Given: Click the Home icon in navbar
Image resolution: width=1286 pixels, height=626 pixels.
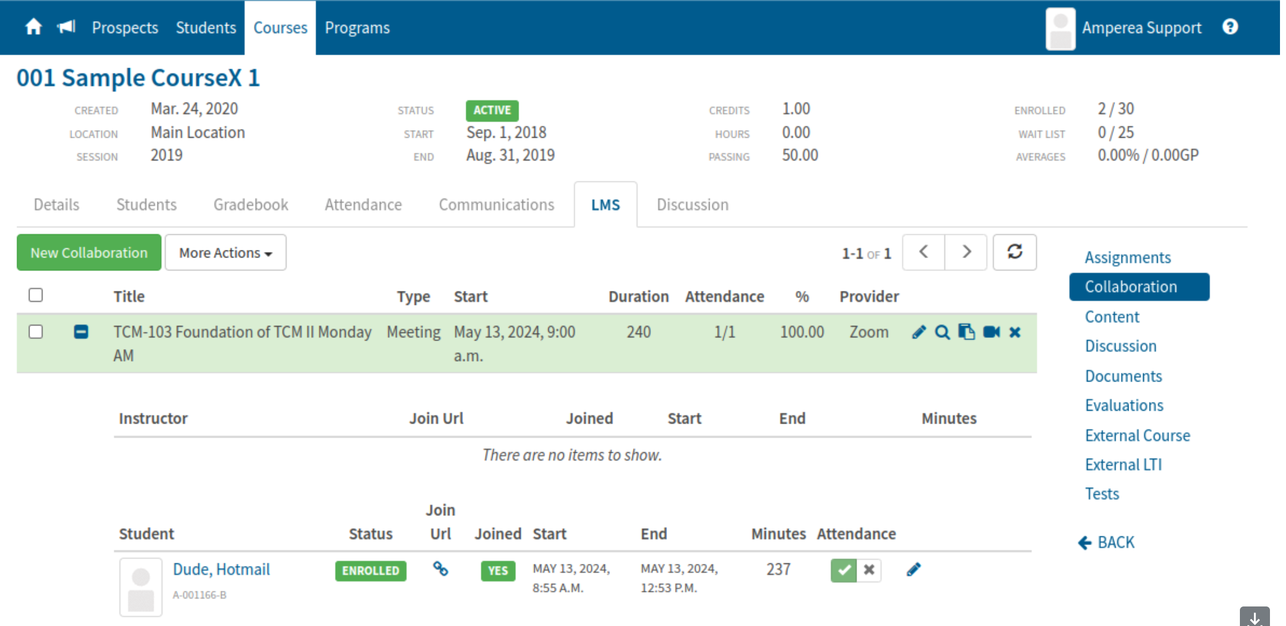Looking at the screenshot, I should [33, 27].
